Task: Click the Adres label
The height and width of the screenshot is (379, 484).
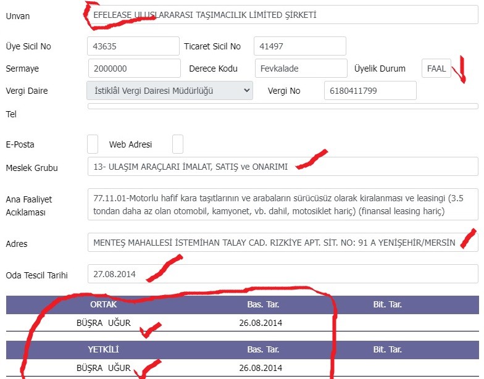Action: (x=17, y=244)
